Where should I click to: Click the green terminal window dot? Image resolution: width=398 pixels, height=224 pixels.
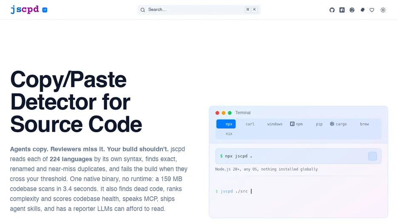pos(230,113)
